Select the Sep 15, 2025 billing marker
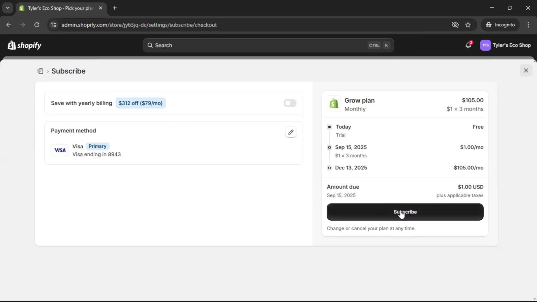The height and width of the screenshot is (302, 537). click(329, 147)
